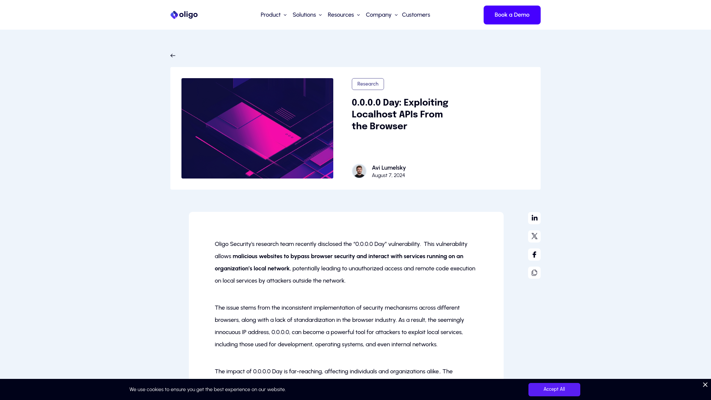This screenshot has width=711, height=400.
Task: Select the Research category tag
Action: (x=368, y=84)
